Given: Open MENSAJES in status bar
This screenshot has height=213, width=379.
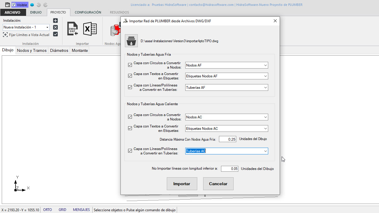Looking at the screenshot, I should click(x=81, y=210).
